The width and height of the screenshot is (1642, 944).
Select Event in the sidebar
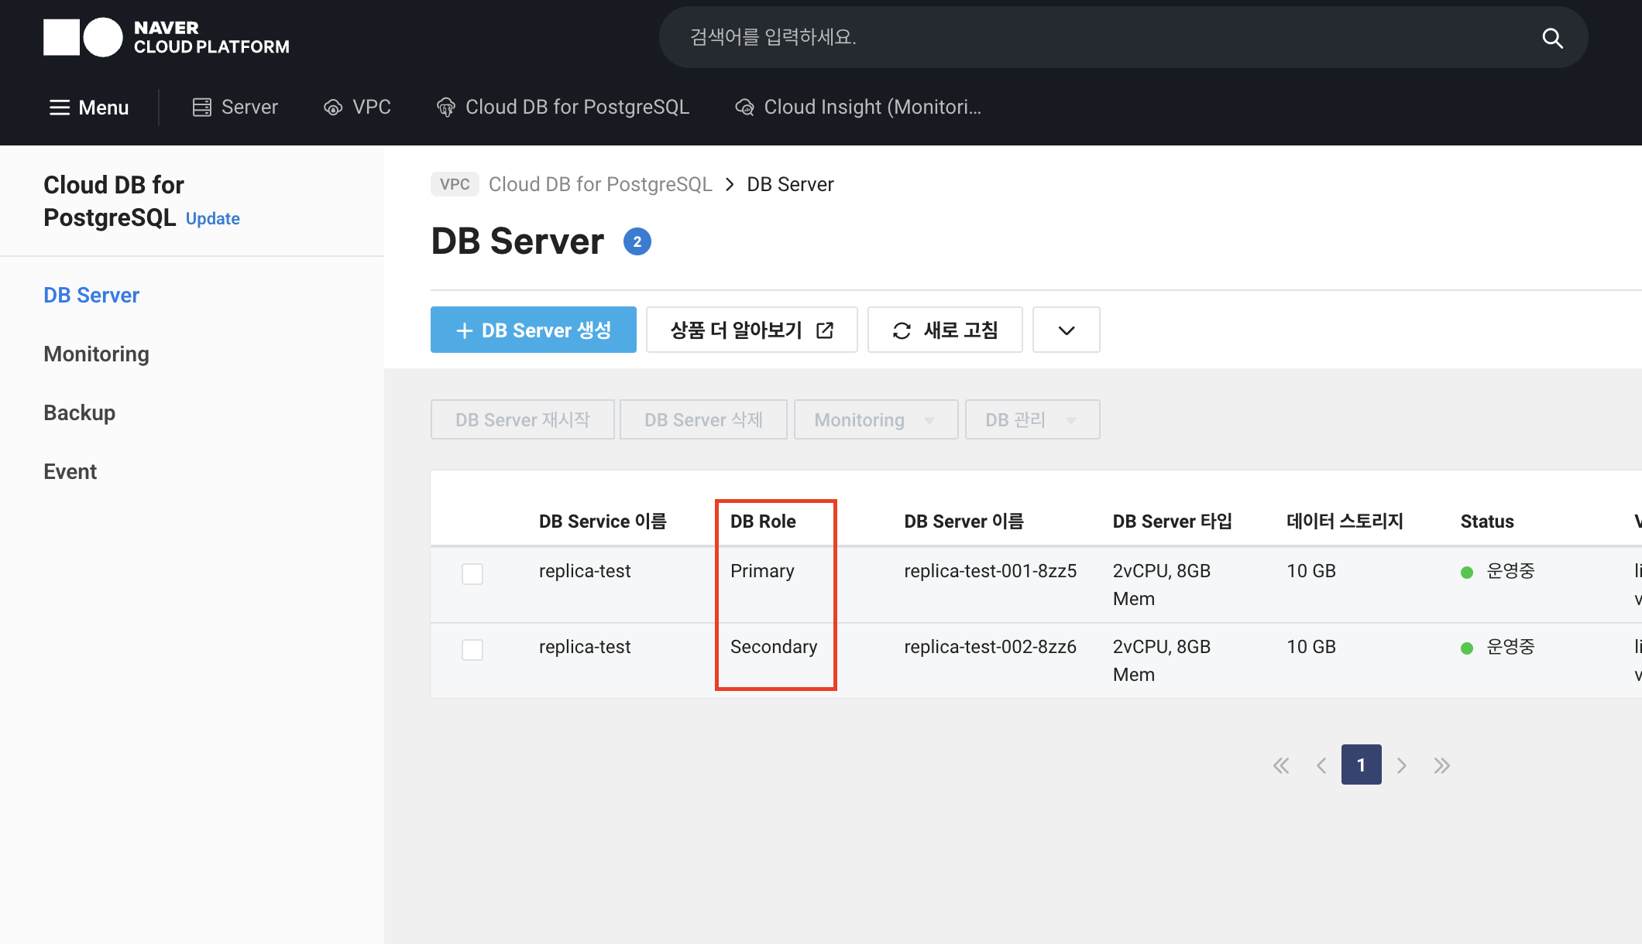(x=70, y=472)
